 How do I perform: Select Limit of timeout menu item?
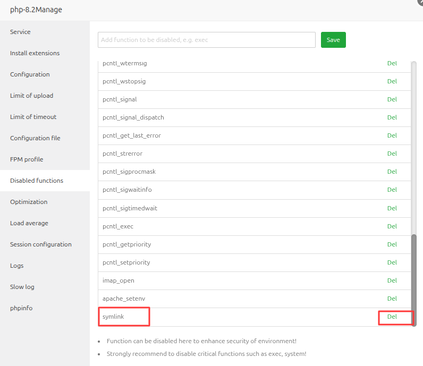[33, 117]
